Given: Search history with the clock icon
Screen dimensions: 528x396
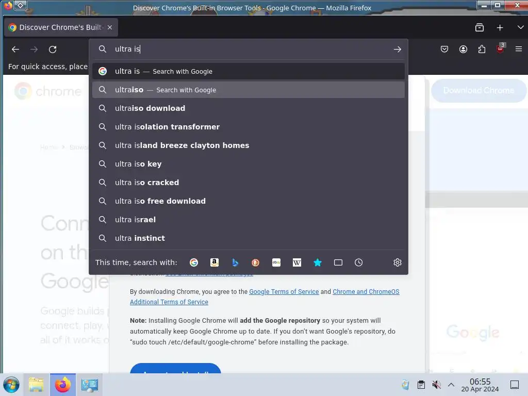Looking at the screenshot, I should point(359,262).
